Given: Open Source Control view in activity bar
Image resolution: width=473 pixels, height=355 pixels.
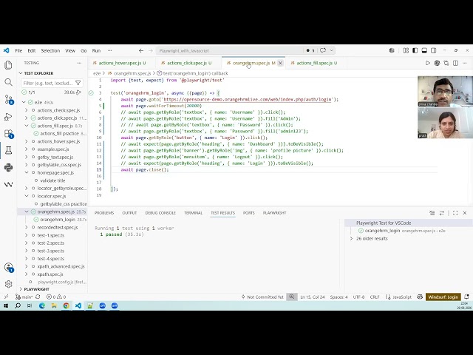Looking at the screenshot, I should 8,99.
